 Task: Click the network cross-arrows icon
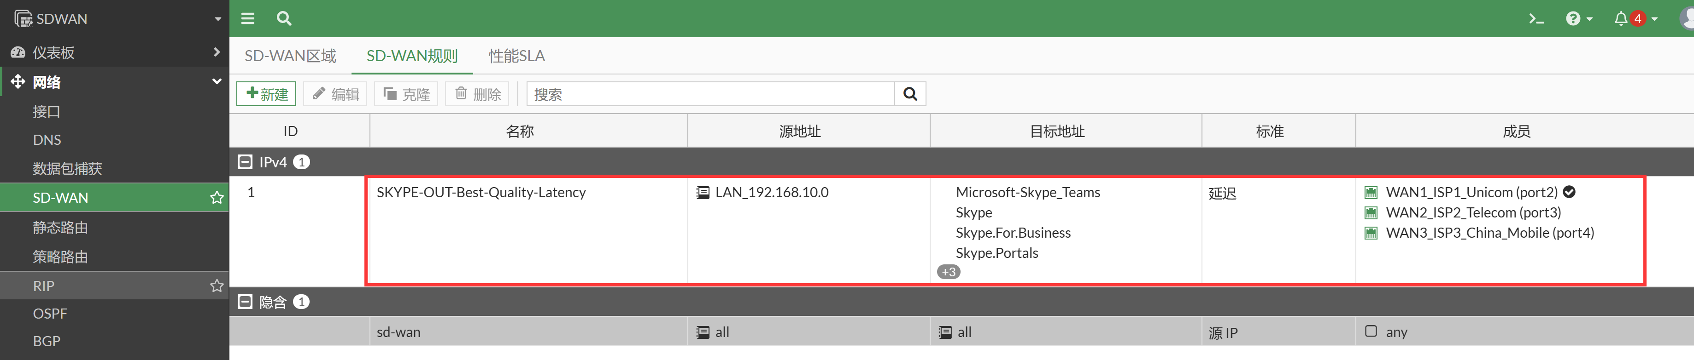(x=18, y=81)
